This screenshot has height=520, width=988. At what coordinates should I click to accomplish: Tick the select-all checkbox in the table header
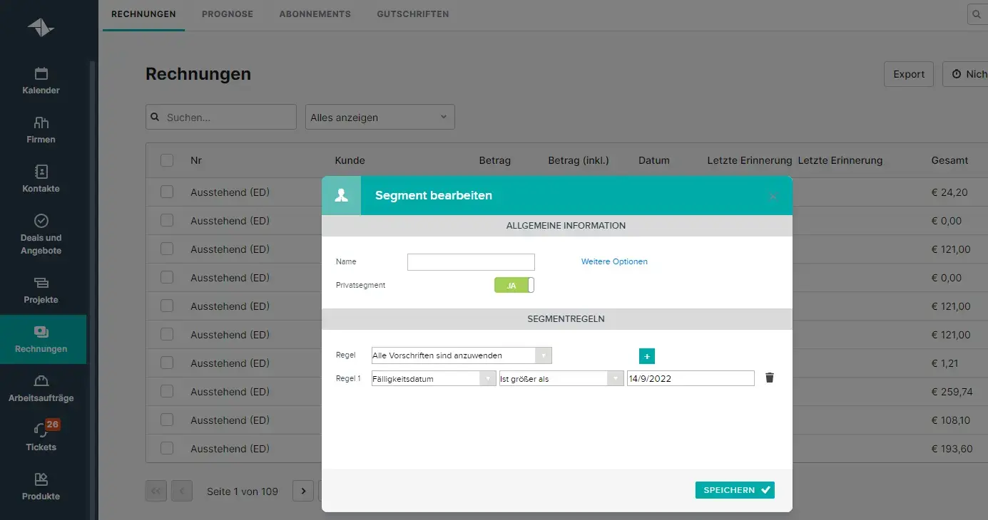point(167,160)
